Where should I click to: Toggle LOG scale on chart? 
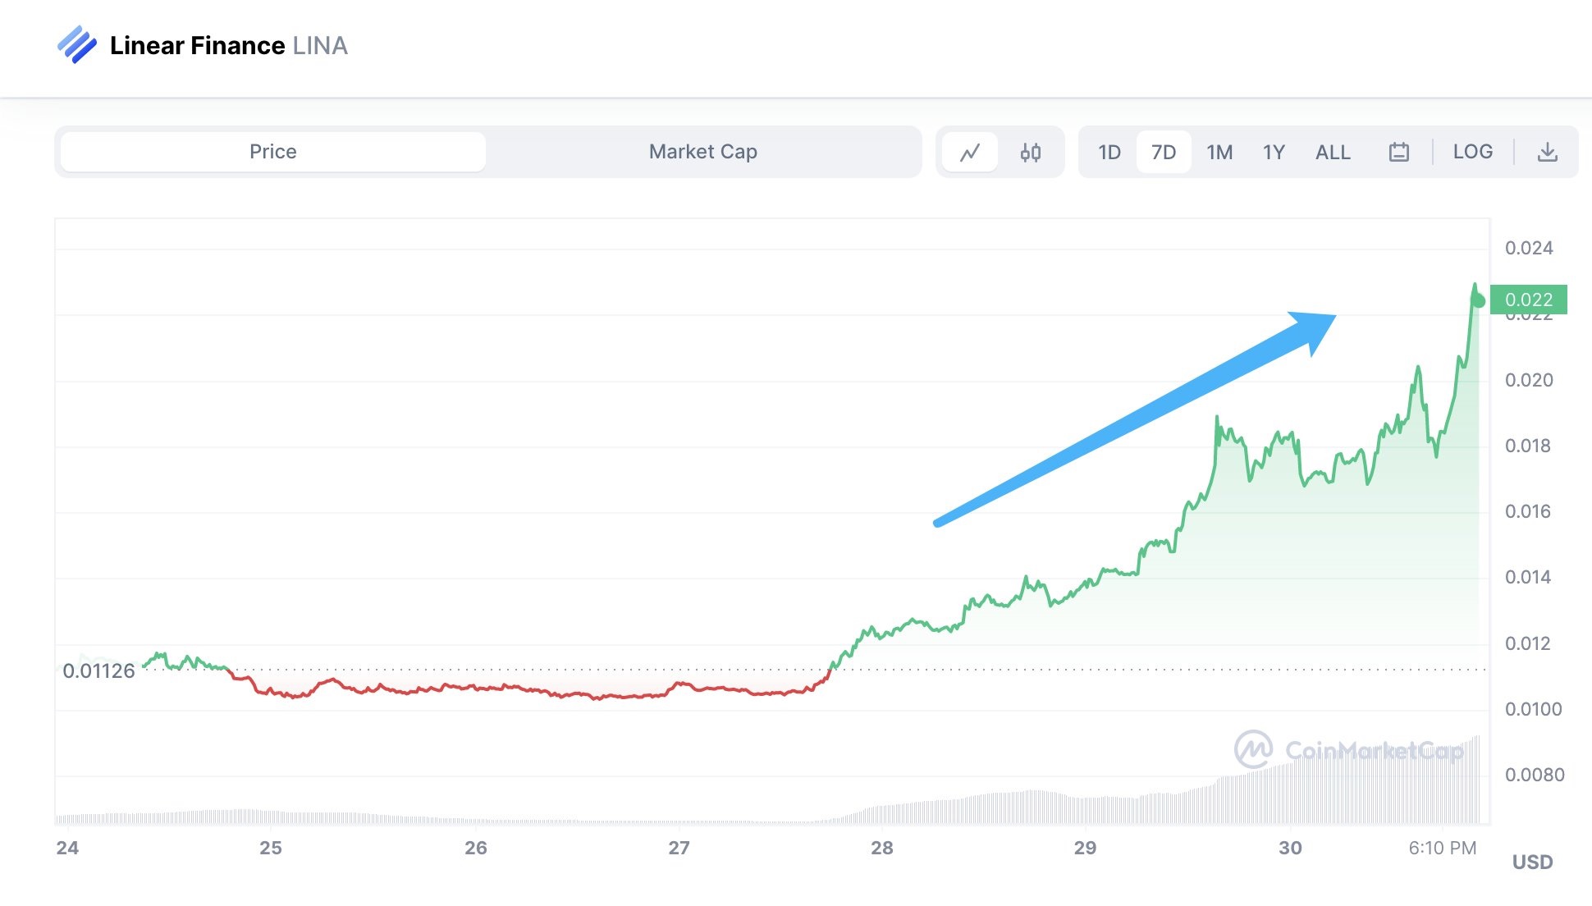pyautogui.click(x=1472, y=152)
